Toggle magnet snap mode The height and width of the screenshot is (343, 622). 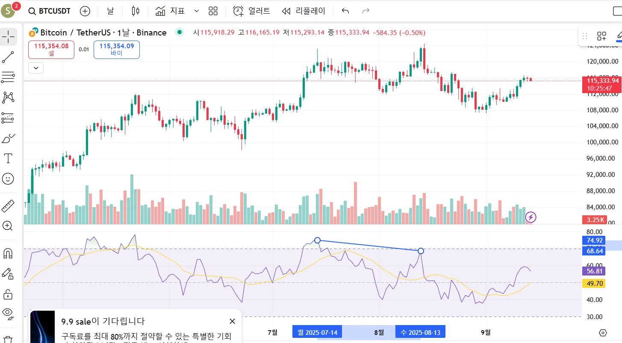tap(8, 254)
